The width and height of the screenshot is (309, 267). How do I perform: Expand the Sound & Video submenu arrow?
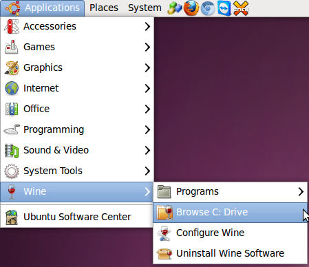tap(147, 150)
